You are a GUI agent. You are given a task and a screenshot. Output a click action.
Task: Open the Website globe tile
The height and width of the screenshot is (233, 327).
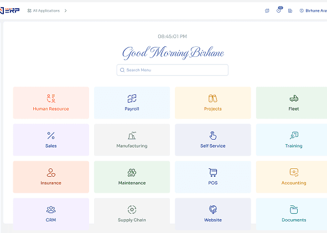(212, 214)
